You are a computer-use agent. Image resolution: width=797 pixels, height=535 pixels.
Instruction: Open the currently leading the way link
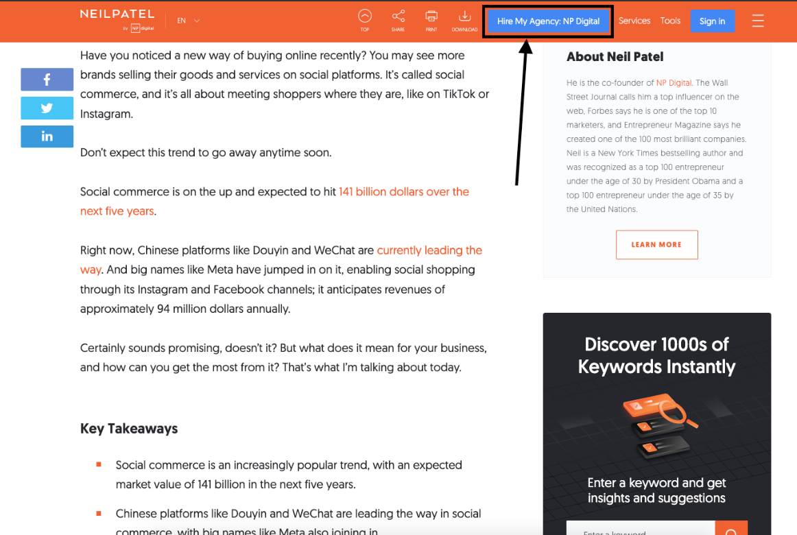coord(281,260)
